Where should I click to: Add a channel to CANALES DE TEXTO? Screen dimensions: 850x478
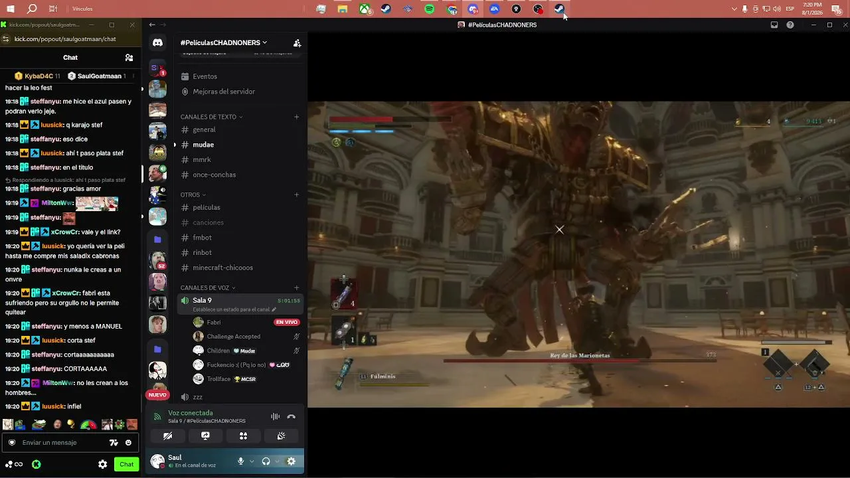pos(297,117)
